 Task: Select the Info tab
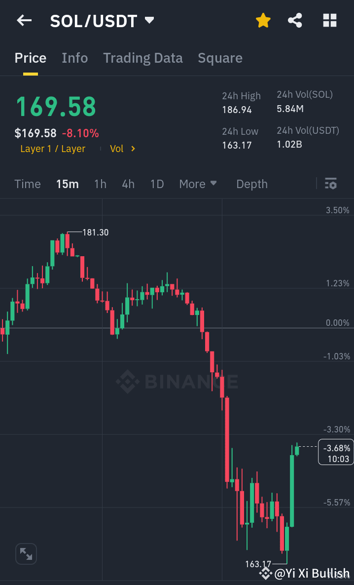click(x=74, y=58)
